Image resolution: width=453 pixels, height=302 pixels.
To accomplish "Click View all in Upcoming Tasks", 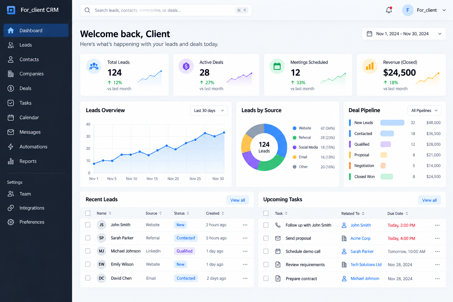I will pos(429,200).
